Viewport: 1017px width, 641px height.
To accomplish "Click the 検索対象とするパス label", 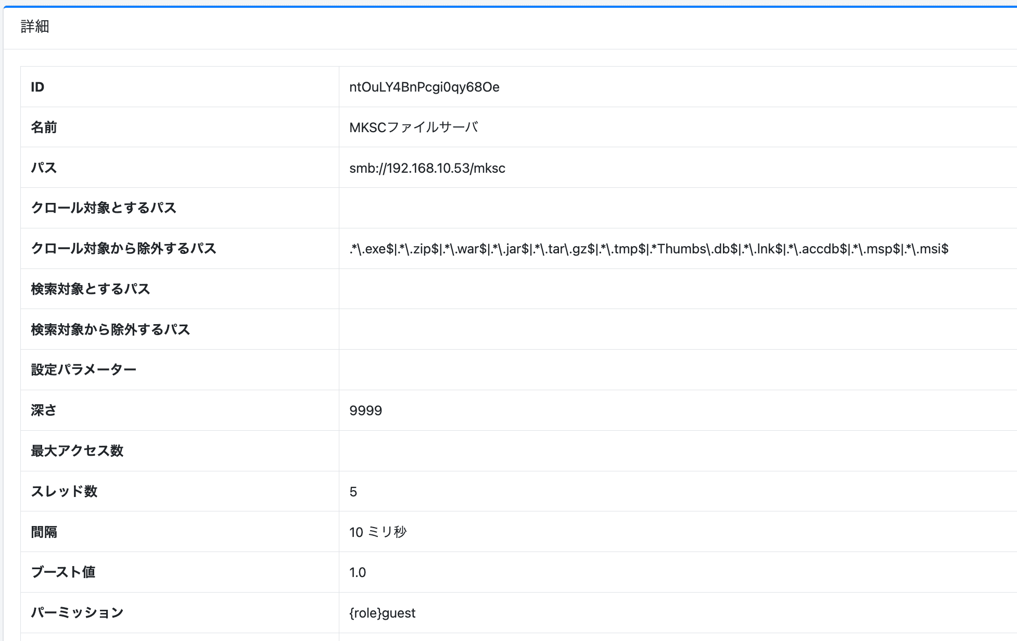I will pyautogui.click(x=91, y=289).
